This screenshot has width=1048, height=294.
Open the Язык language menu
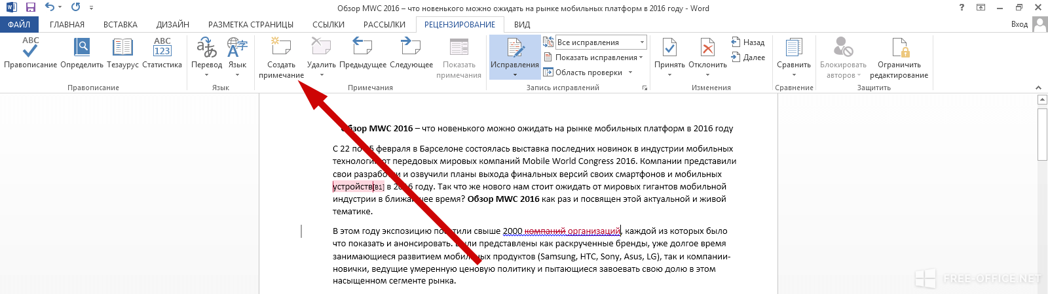(x=237, y=56)
